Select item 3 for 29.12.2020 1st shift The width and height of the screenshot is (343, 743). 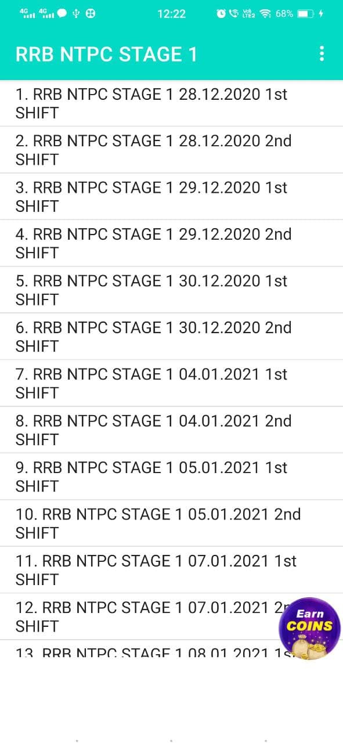171,197
